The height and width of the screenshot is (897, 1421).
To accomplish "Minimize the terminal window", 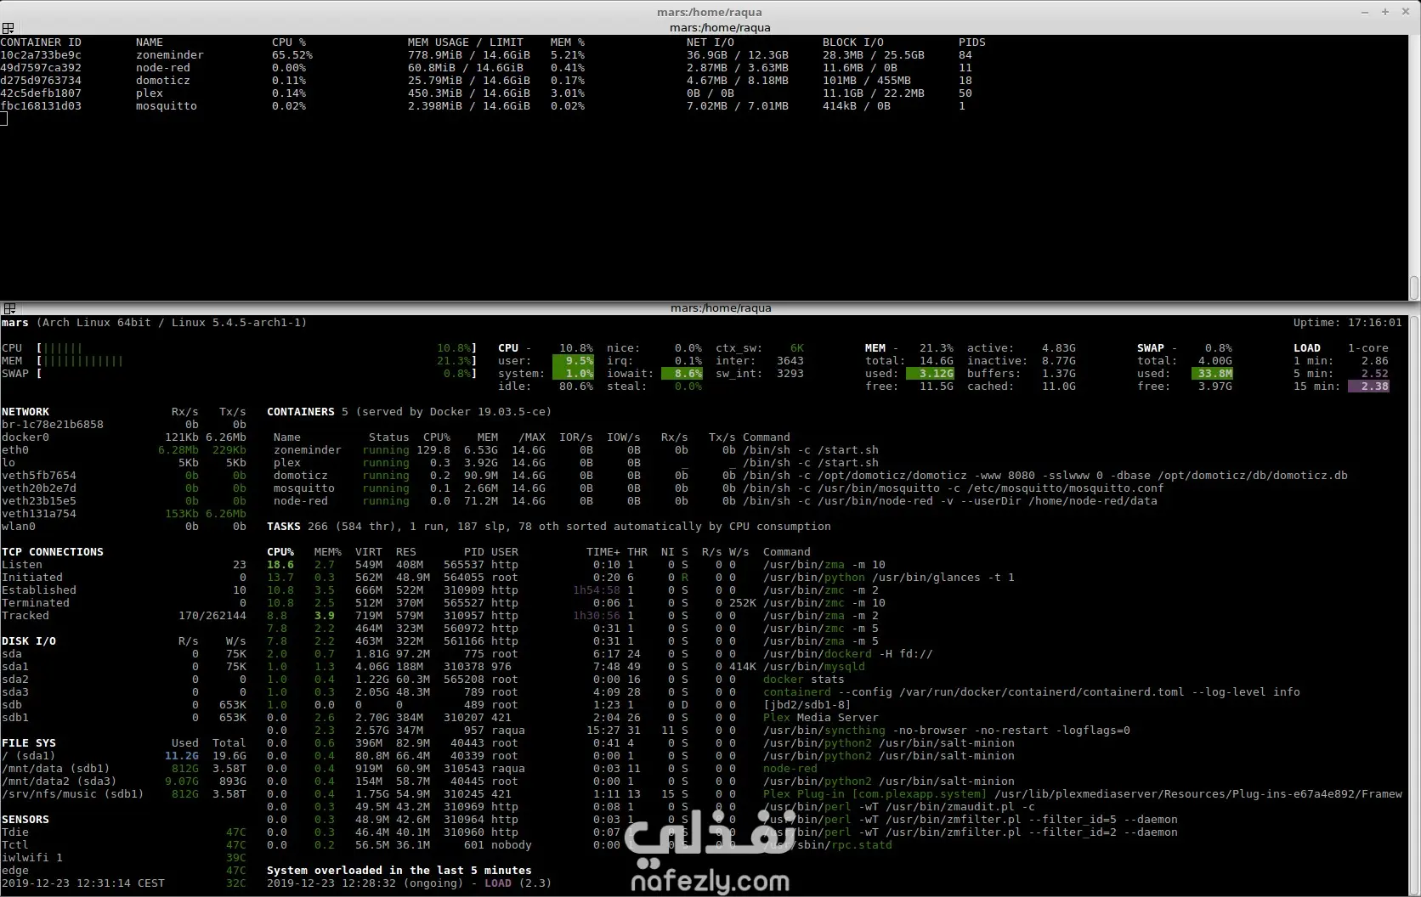I will click(1365, 12).
